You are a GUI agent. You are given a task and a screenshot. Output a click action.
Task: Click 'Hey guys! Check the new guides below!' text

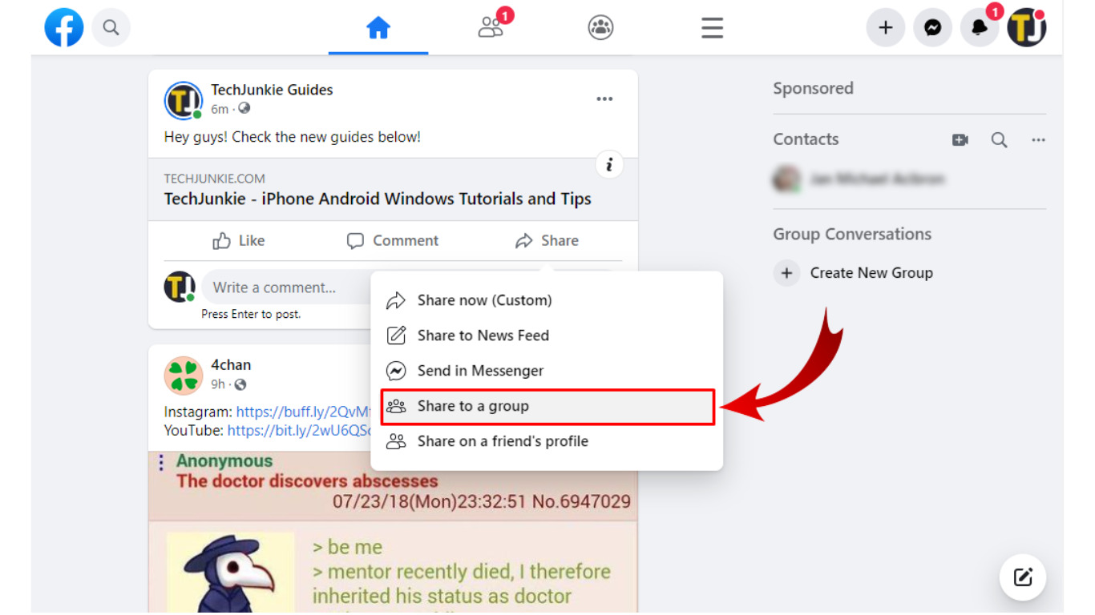pyautogui.click(x=293, y=137)
